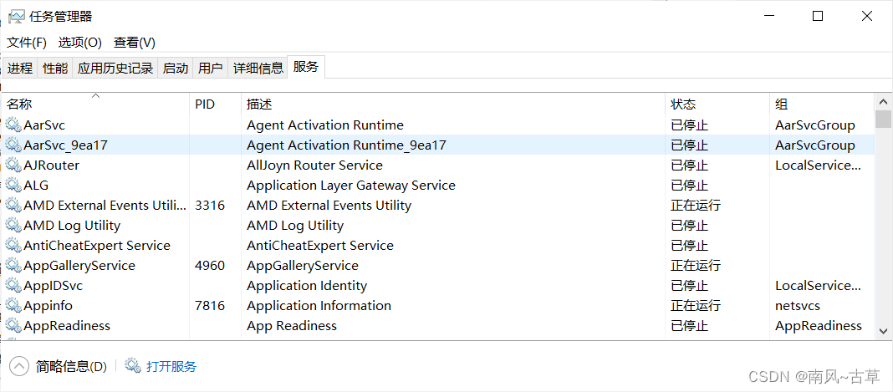Image resolution: width=893 pixels, height=392 pixels.
Task: Open the 查看(V) menu
Action: click(135, 43)
